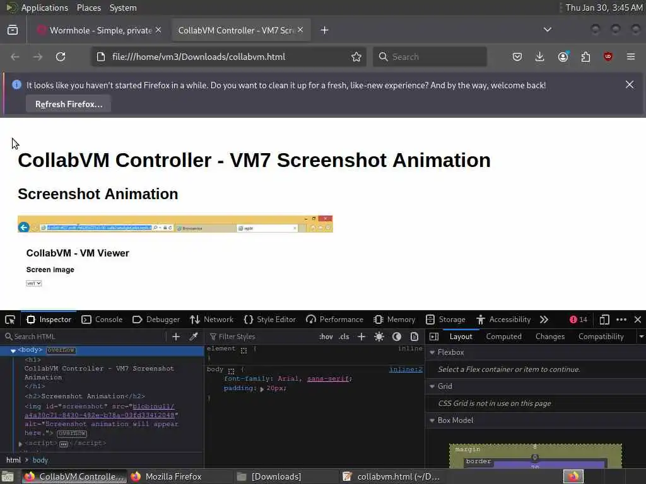
Task: Close the Wormhole tab
Action: click(158, 30)
